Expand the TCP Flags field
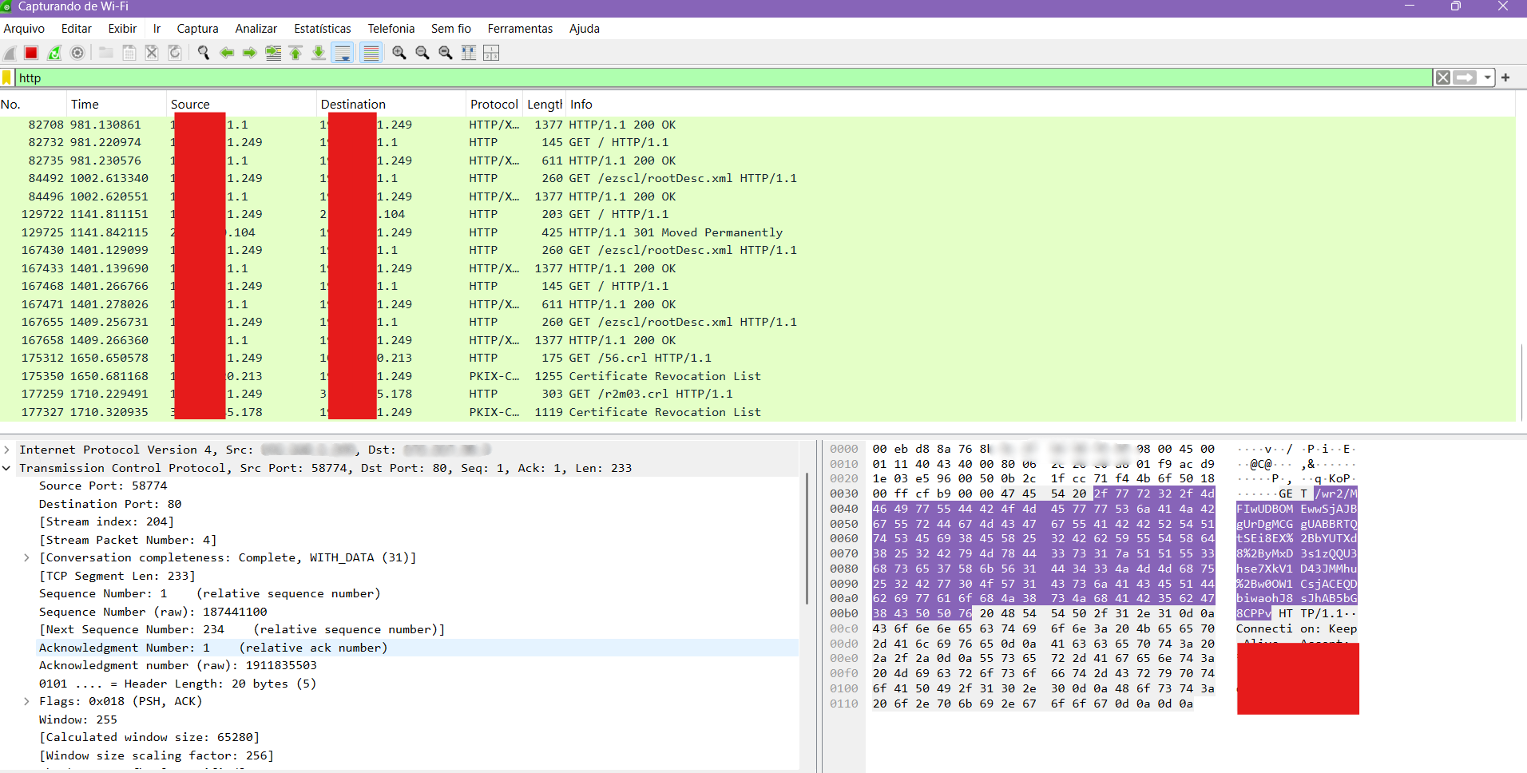The width and height of the screenshot is (1527, 773). coord(26,702)
